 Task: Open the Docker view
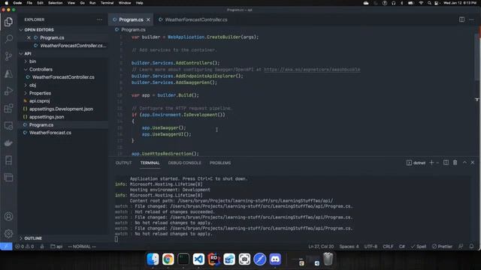coord(8,142)
